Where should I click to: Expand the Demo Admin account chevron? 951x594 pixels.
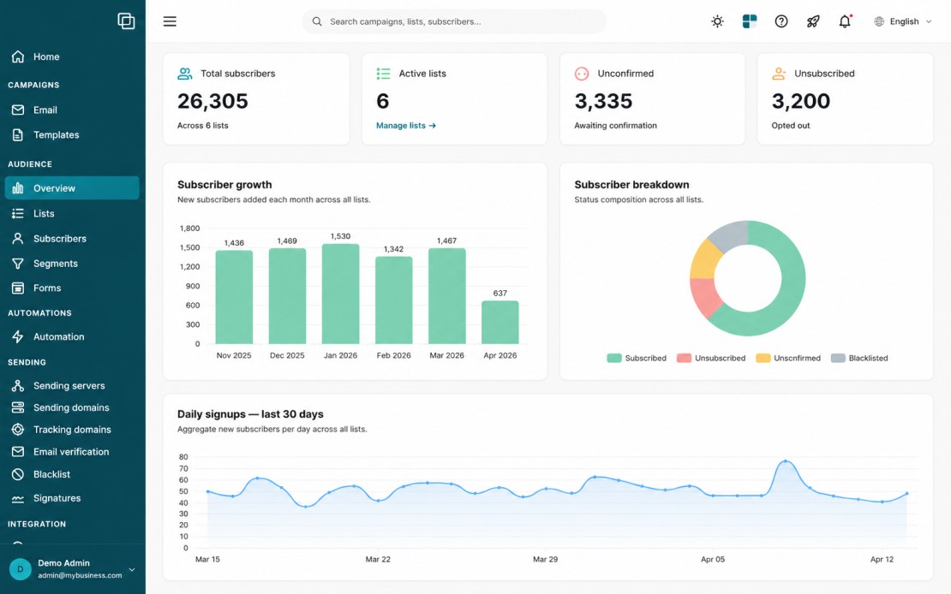tap(132, 569)
